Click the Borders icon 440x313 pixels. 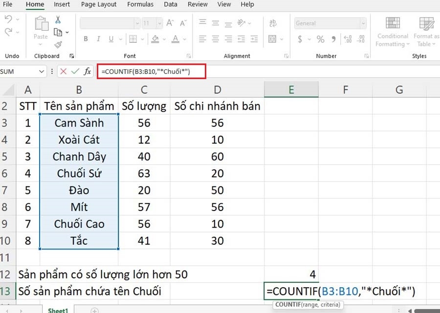point(133,39)
